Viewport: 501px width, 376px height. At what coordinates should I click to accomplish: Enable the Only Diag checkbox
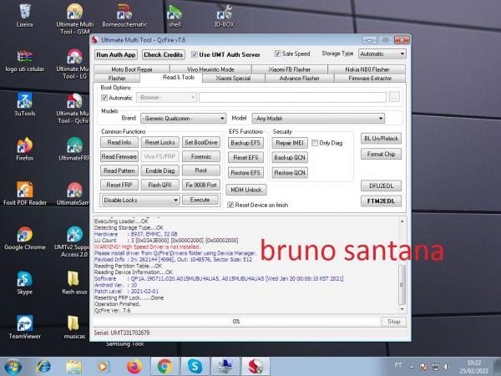pos(315,143)
